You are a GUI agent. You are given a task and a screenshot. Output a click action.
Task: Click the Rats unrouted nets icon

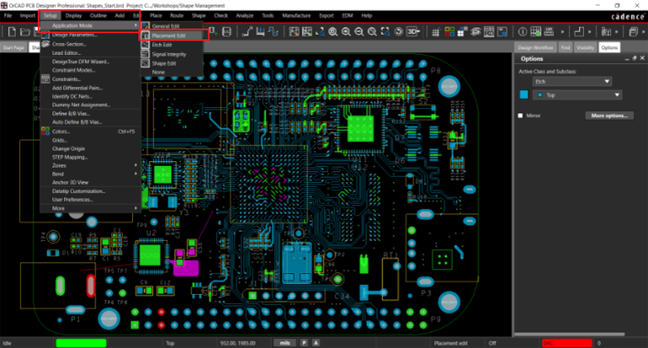coord(294,32)
